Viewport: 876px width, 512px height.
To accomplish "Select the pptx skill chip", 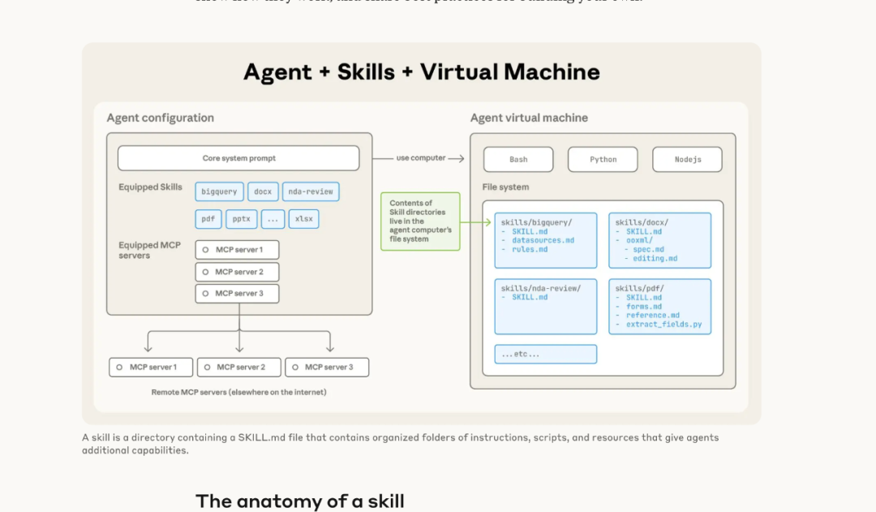I will 241,218.
